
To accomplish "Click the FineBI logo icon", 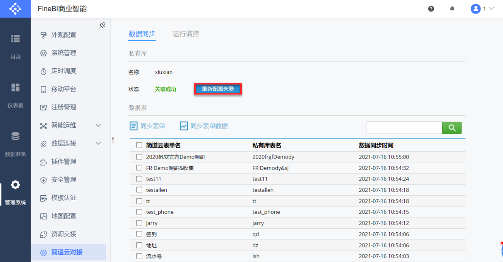I will point(15,8).
